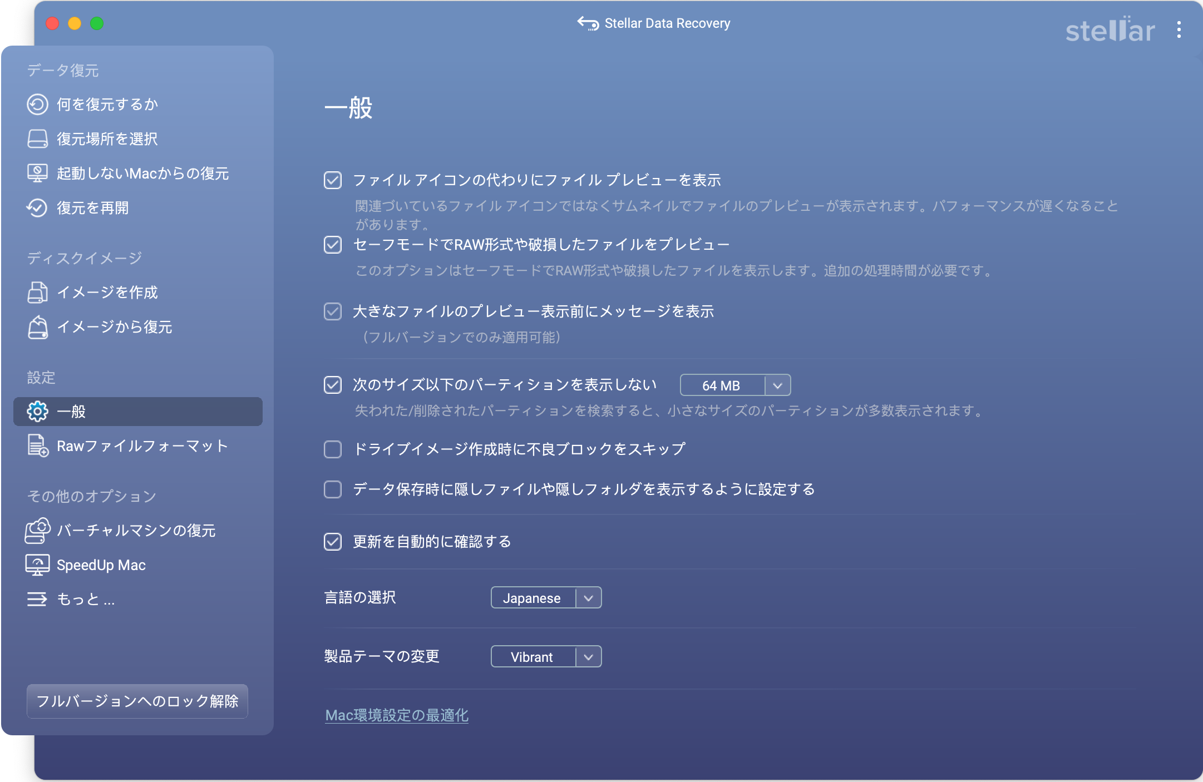Open the three-dot menu at top right

1179,30
